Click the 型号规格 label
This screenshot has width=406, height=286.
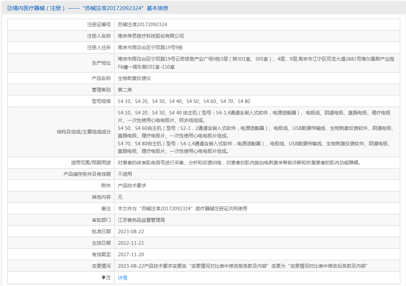(101, 101)
